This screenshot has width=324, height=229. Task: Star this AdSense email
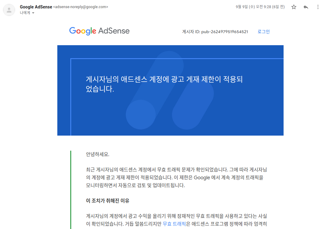294,7
